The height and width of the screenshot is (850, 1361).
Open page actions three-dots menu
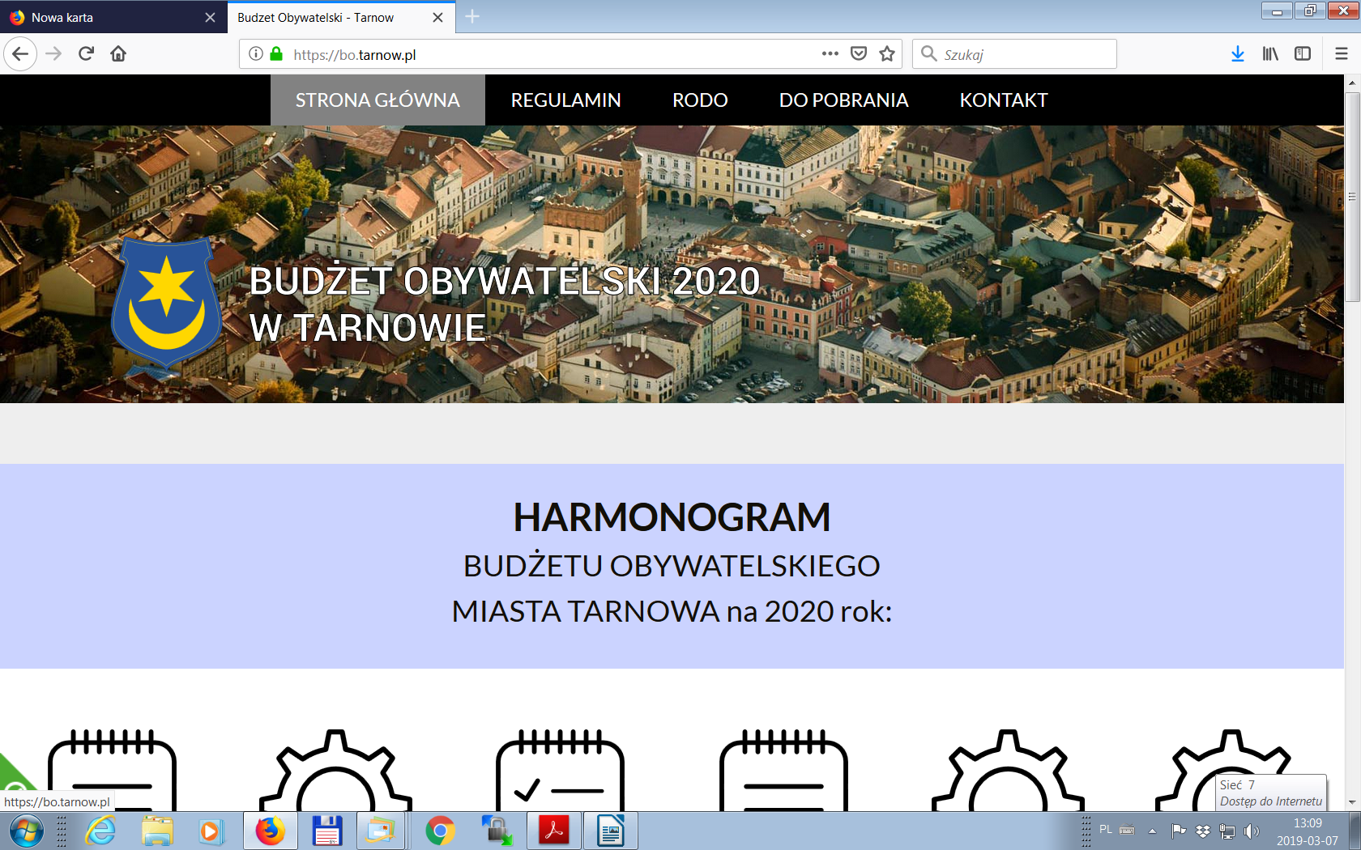pos(830,54)
